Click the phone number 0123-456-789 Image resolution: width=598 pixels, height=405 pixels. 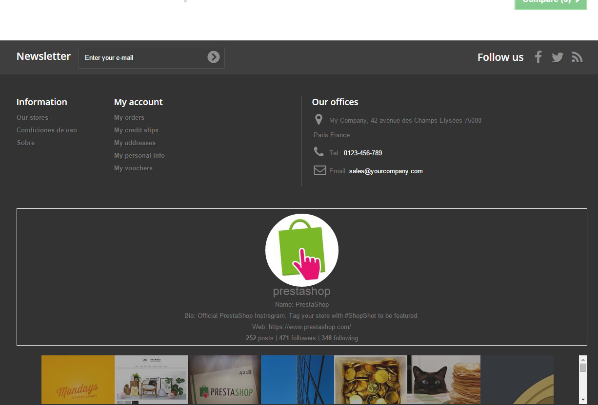pyautogui.click(x=363, y=153)
